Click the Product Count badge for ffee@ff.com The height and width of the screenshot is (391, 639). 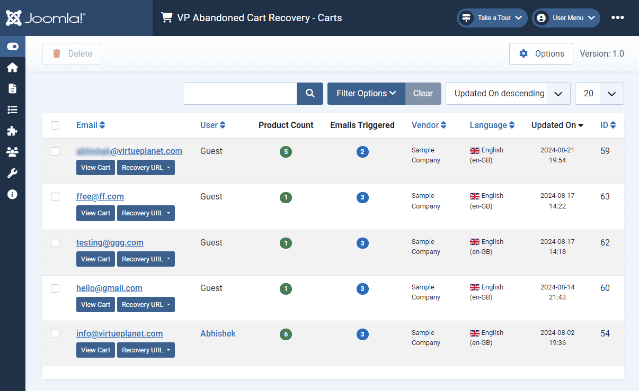[286, 197]
